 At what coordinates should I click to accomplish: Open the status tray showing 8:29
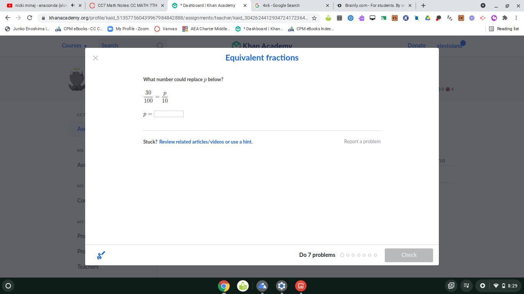[x=499, y=286]
